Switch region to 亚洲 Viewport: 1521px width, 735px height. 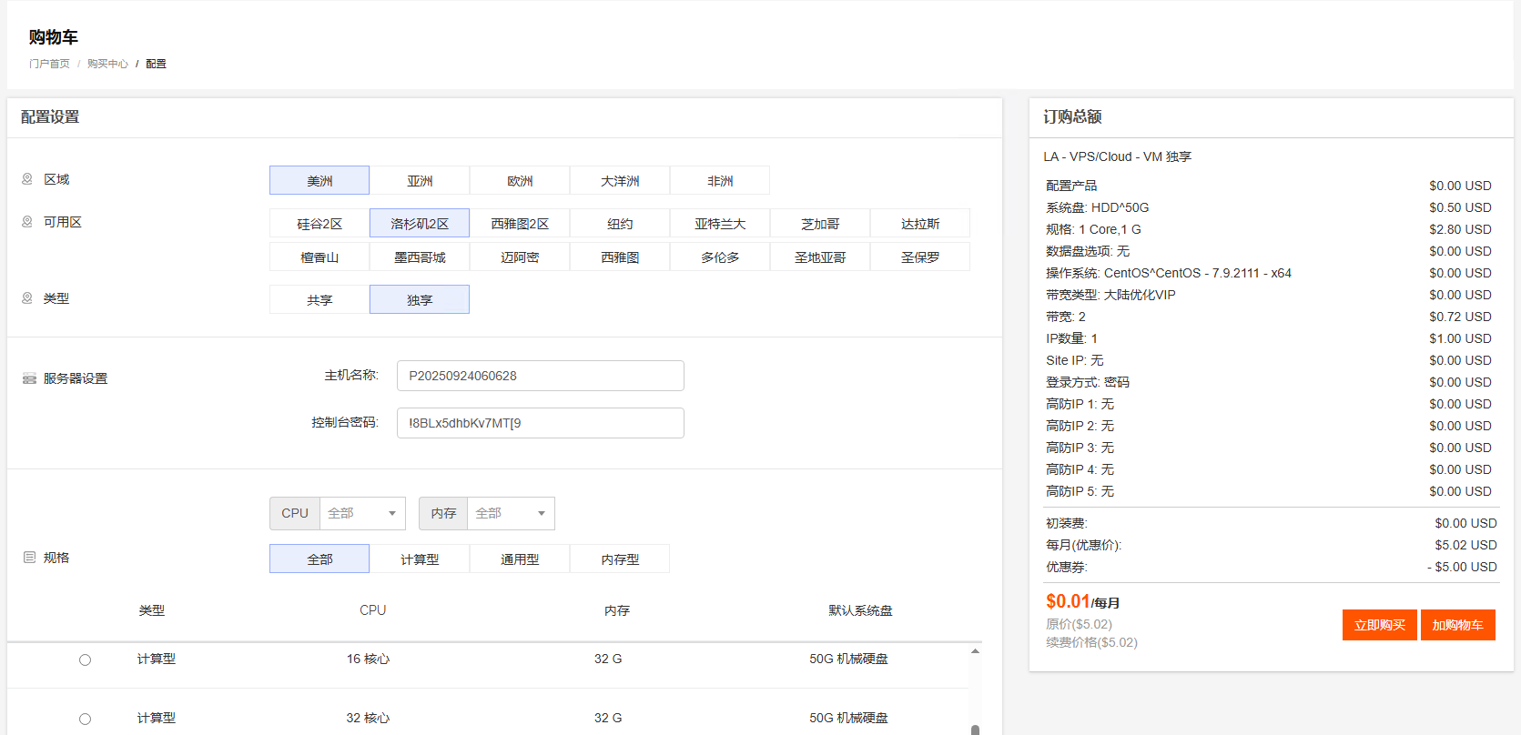pos(420,180)
